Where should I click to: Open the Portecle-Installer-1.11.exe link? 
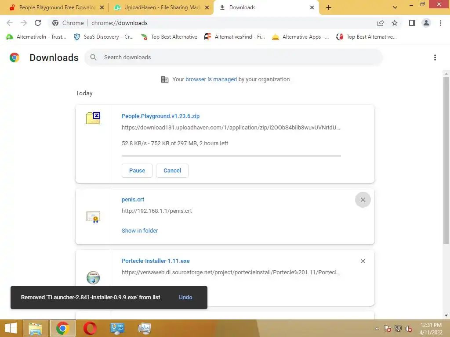156,261
